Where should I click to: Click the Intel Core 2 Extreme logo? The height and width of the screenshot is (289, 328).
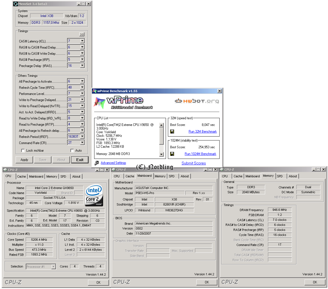click(94, 195)
